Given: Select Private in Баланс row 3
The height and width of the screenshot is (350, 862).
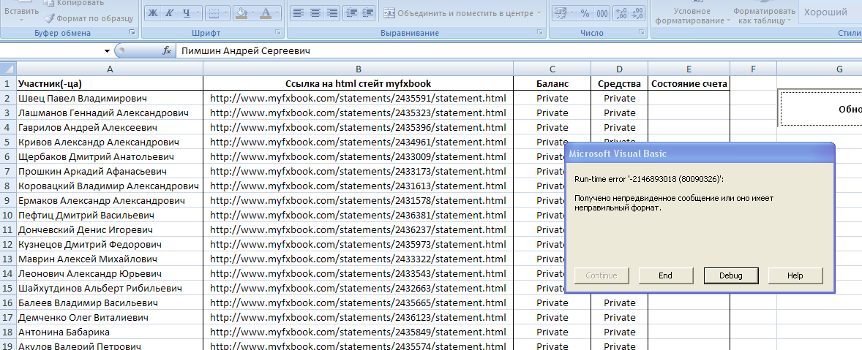Looking at the screenshot, I should (x=552, y=113).
